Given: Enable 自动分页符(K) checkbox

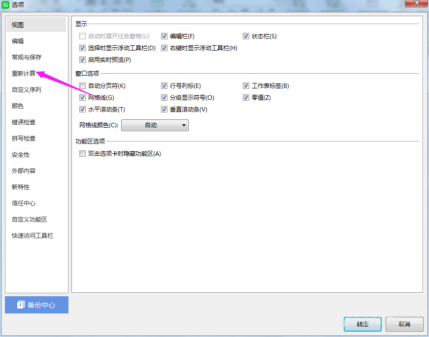Looking at the screenshot, I should pos(82,85).
